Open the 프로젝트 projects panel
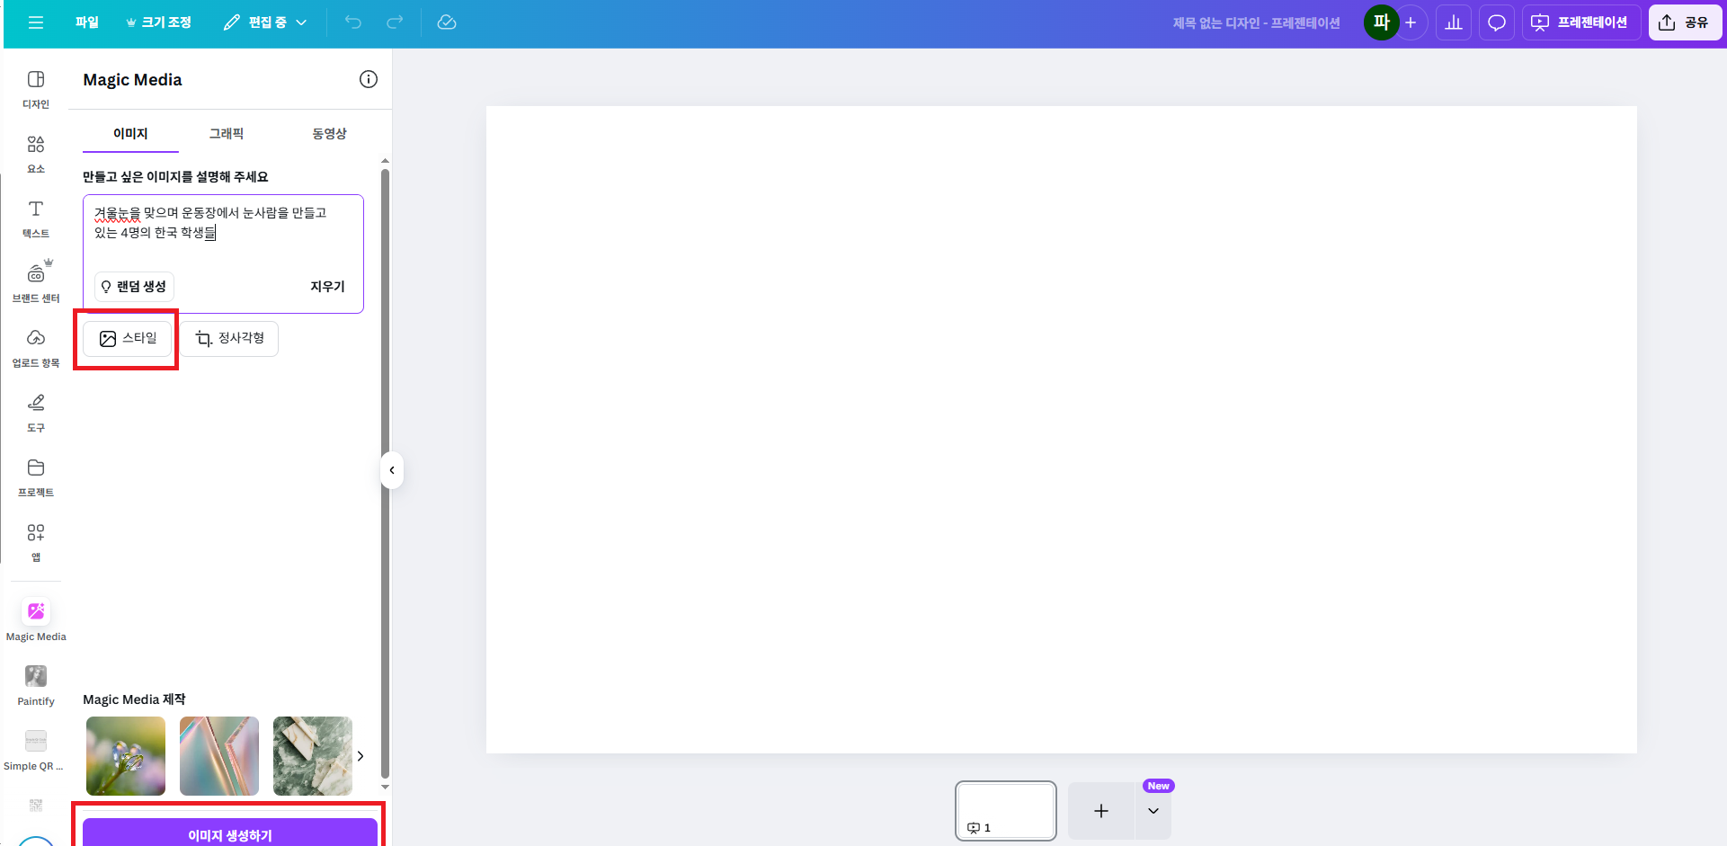 click(36, 477)
